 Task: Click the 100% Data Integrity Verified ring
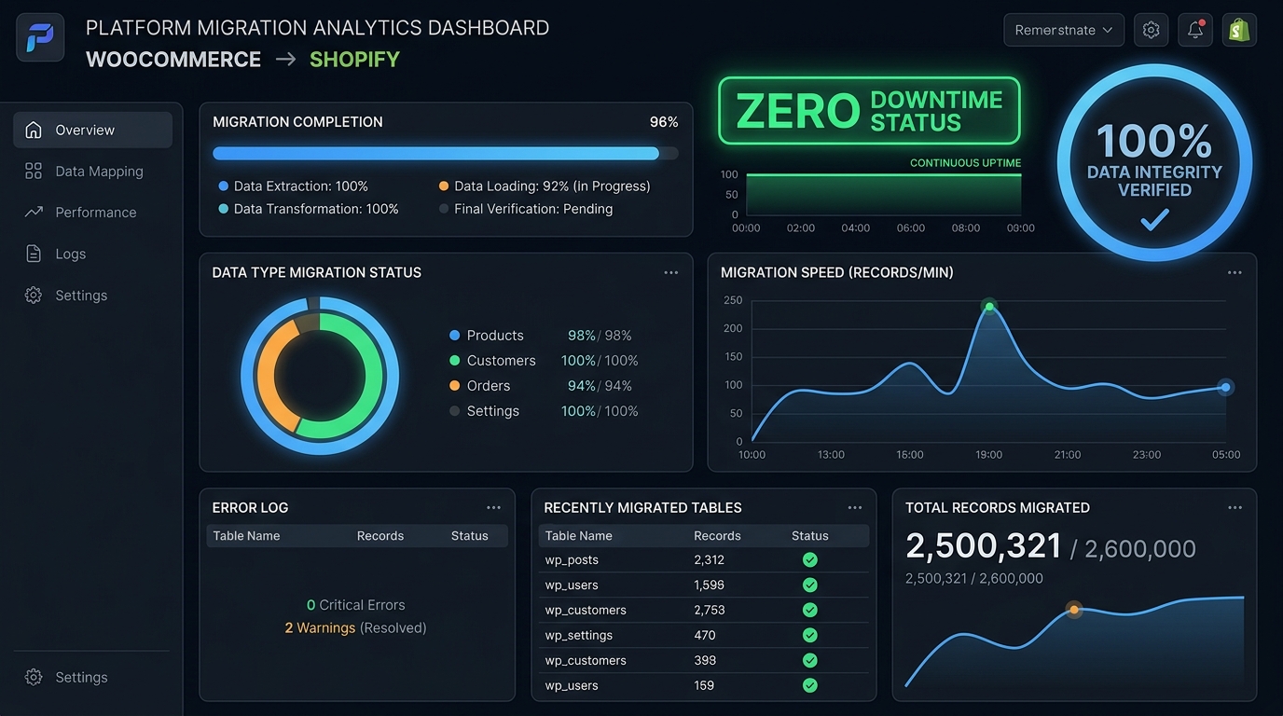pos(1154,163)
